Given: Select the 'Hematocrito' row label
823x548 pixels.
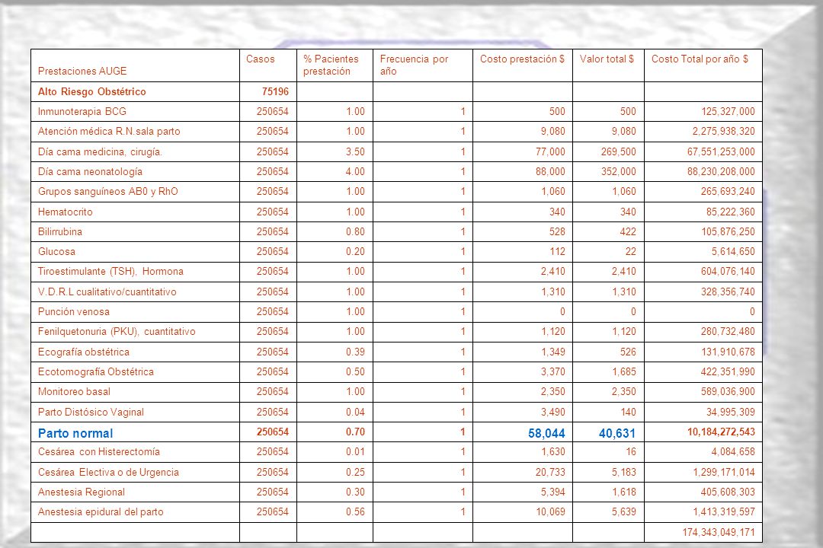Looking at the screenshot, I should (65, 212).
